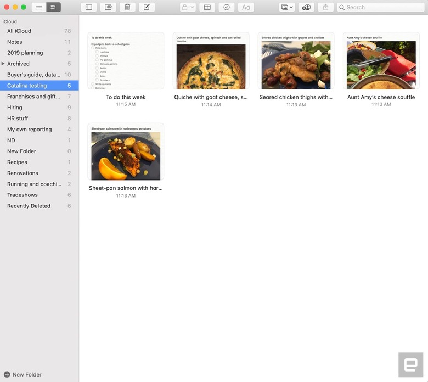
Task: Click the iCloud section header
Action: click(x=9, y=21)
